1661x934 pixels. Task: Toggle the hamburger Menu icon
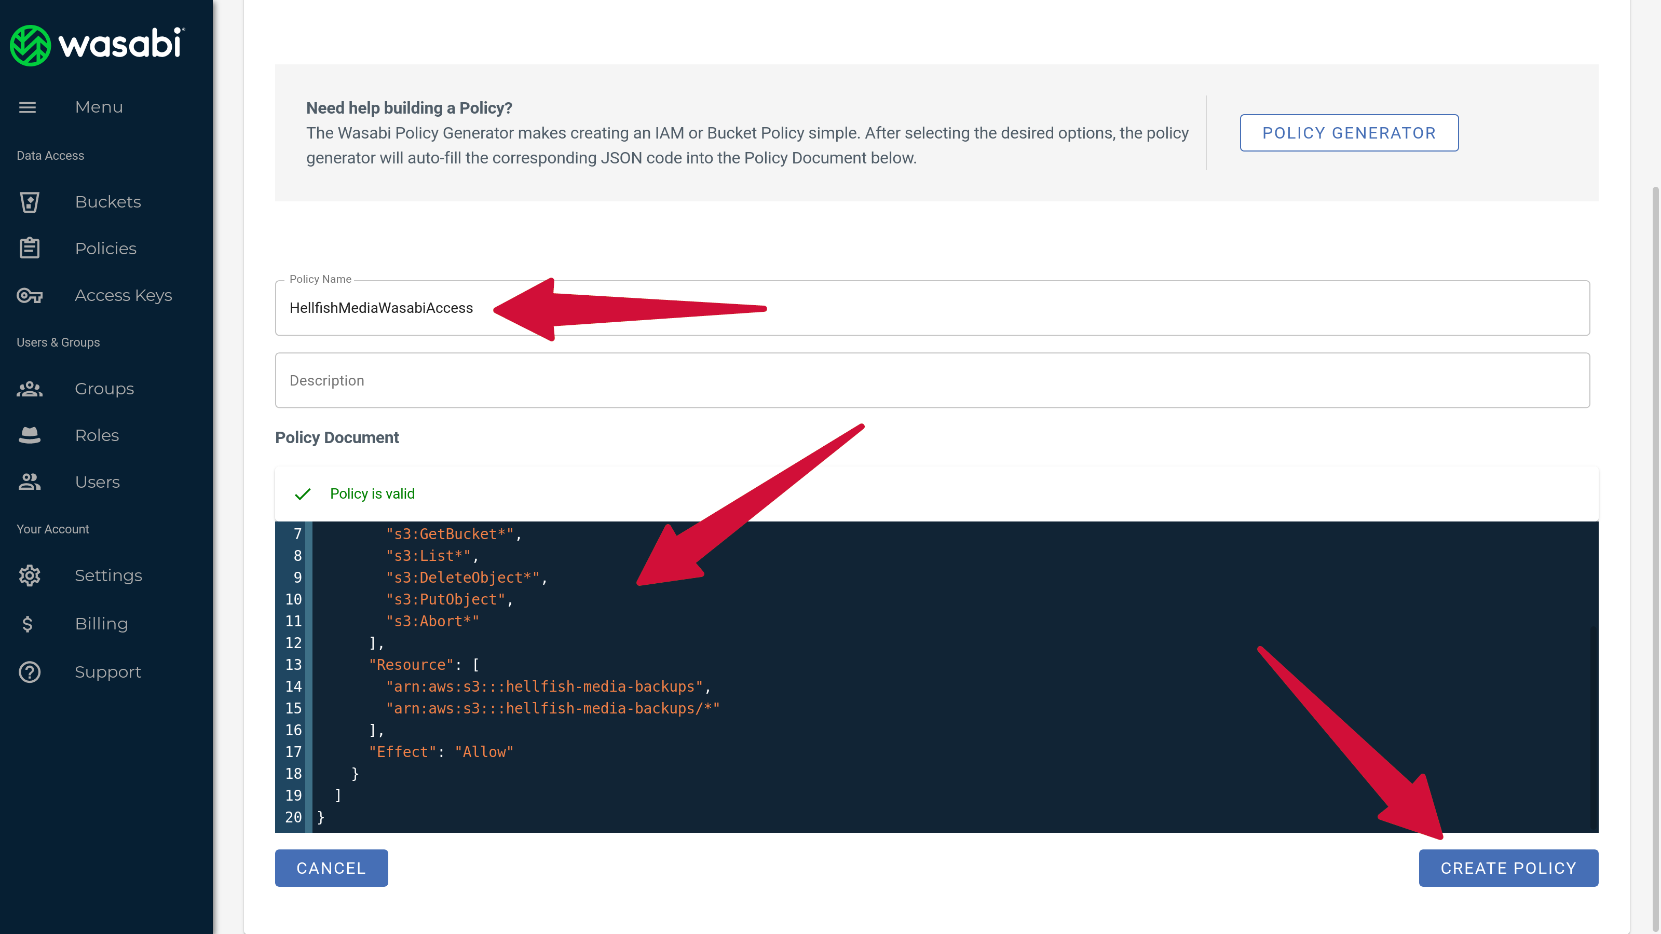point(27,107)
